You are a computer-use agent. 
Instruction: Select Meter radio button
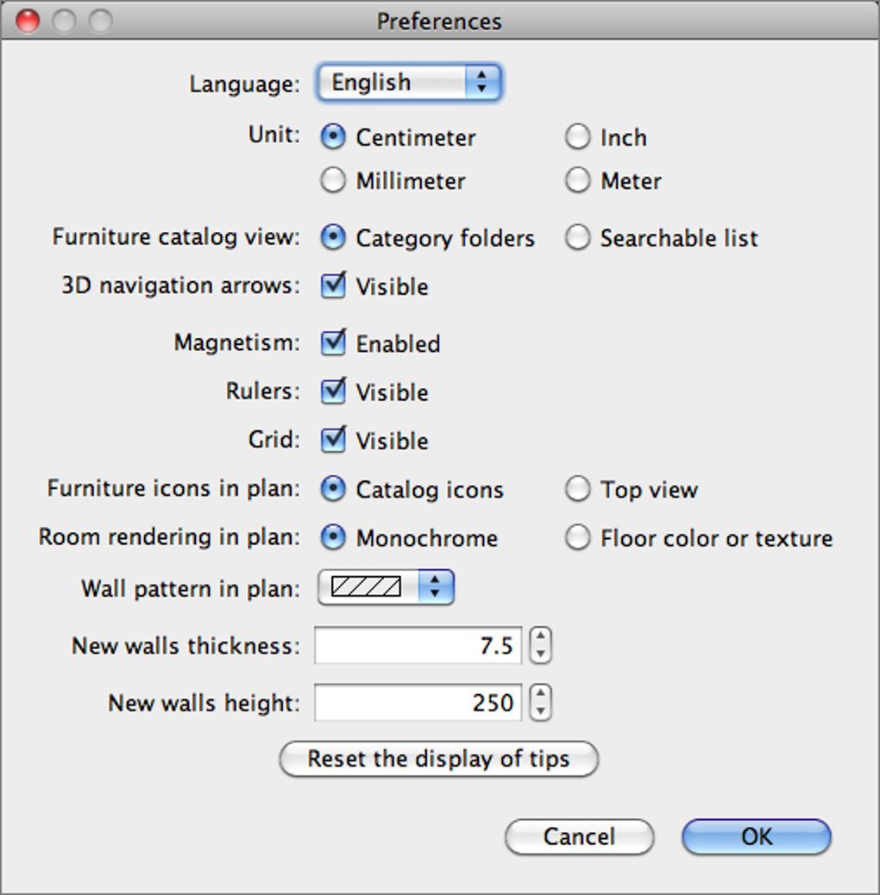(577, 181)
